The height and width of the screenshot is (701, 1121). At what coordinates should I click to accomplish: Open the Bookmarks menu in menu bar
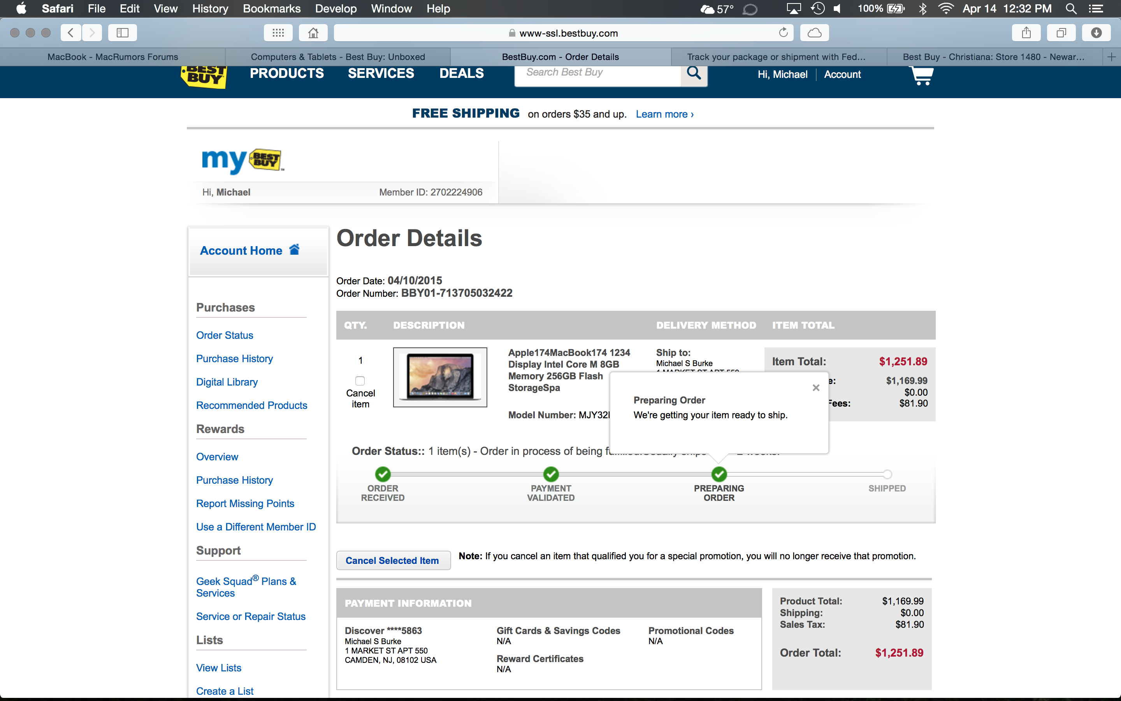click(x=271, y=8)
